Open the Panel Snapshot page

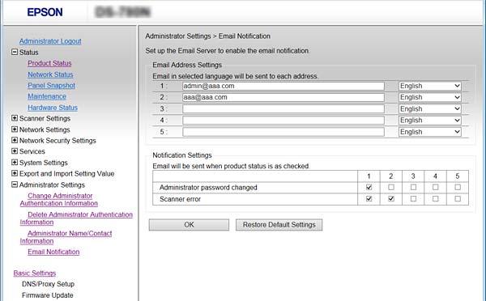[52, 86]
